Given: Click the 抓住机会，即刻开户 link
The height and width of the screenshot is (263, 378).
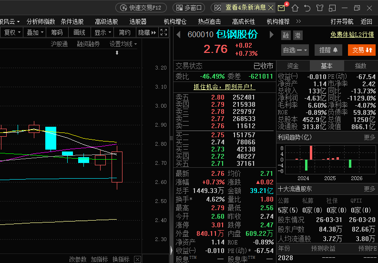Looking at the screenshot, I should (x=224, y=87).
